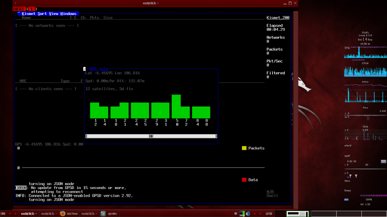The image size is (387, 217).
Task: Click the red Data legend swatch
Action: (x=244, y=180)
